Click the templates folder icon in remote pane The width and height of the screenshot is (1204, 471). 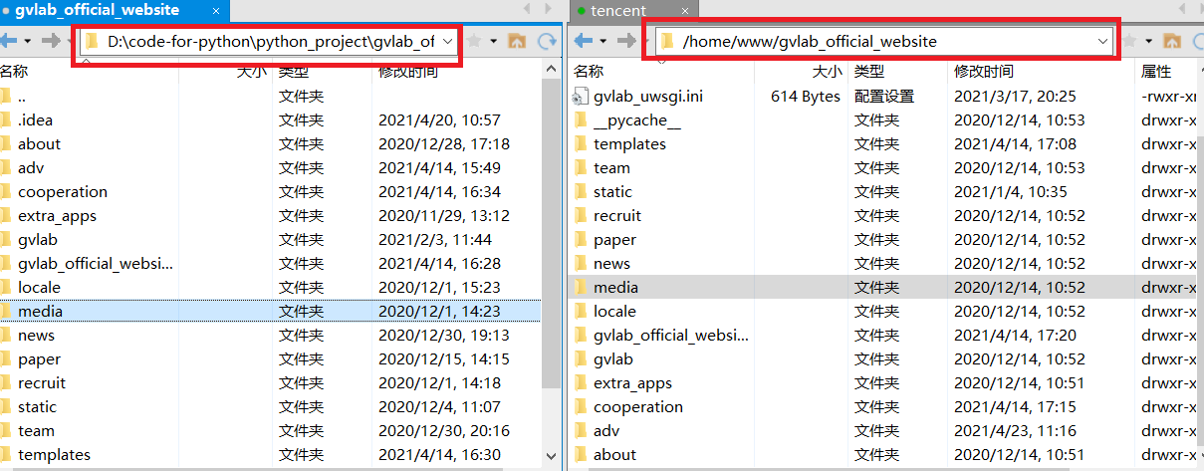(582, 143)
